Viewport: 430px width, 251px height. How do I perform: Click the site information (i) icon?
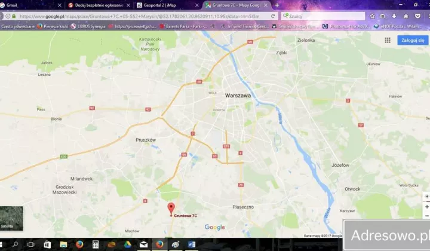[x=8, y=16]
